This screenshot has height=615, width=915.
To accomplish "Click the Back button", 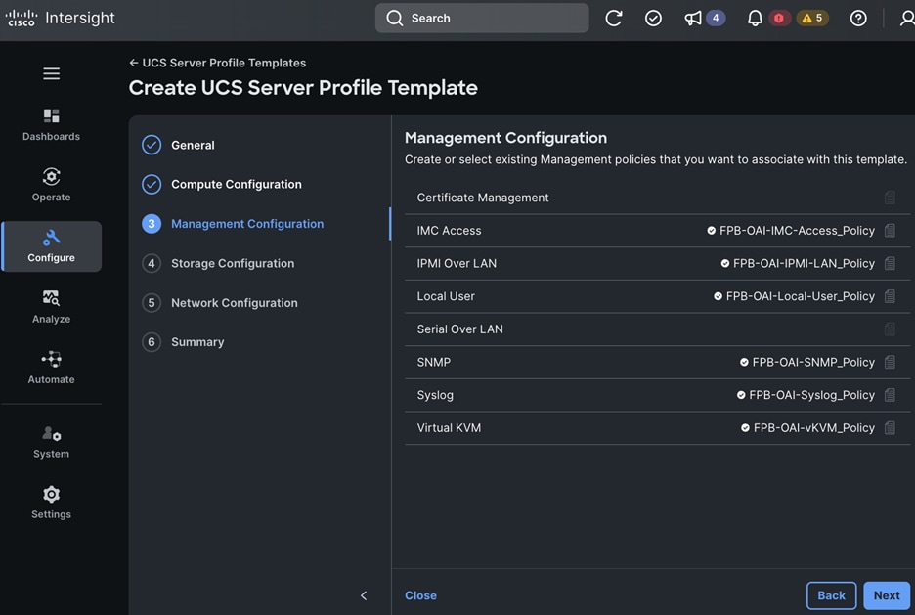I will coord(831,595).
